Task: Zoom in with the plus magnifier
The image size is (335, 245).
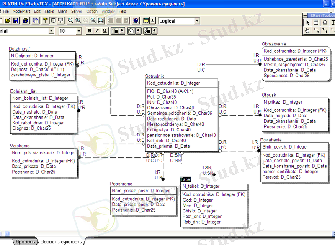Action: [78, 20]
